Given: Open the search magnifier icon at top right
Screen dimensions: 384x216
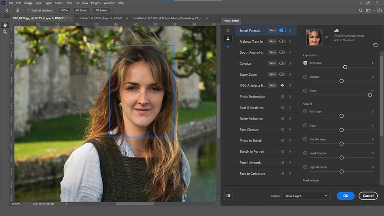Looking at the screenshot, I should click(361, 10).
